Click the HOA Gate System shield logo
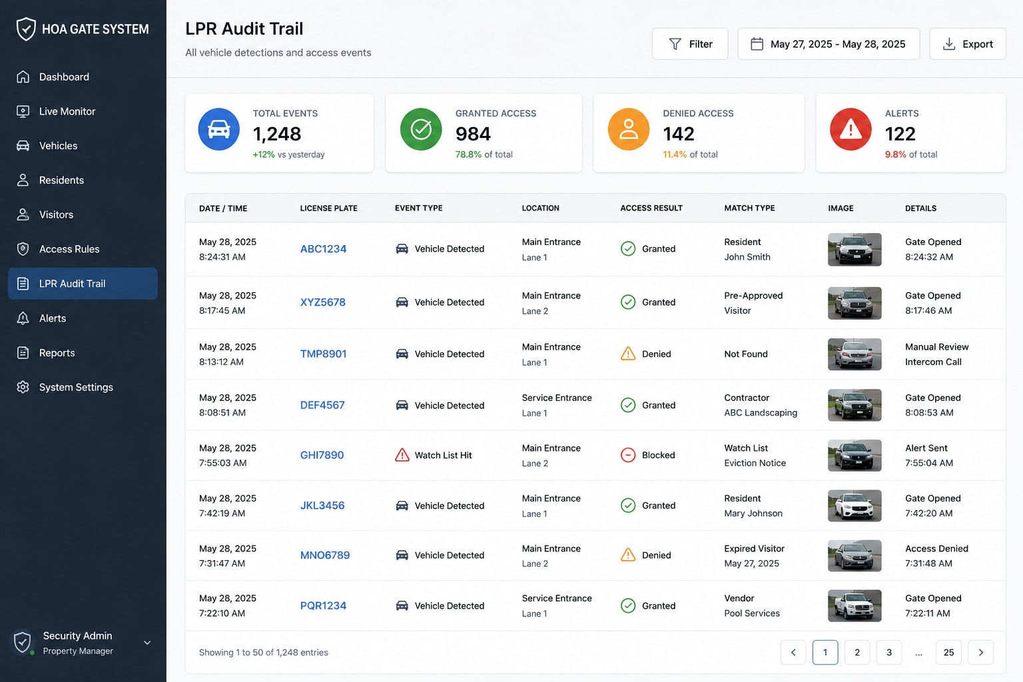The image size is (1023, 682). 26,29
